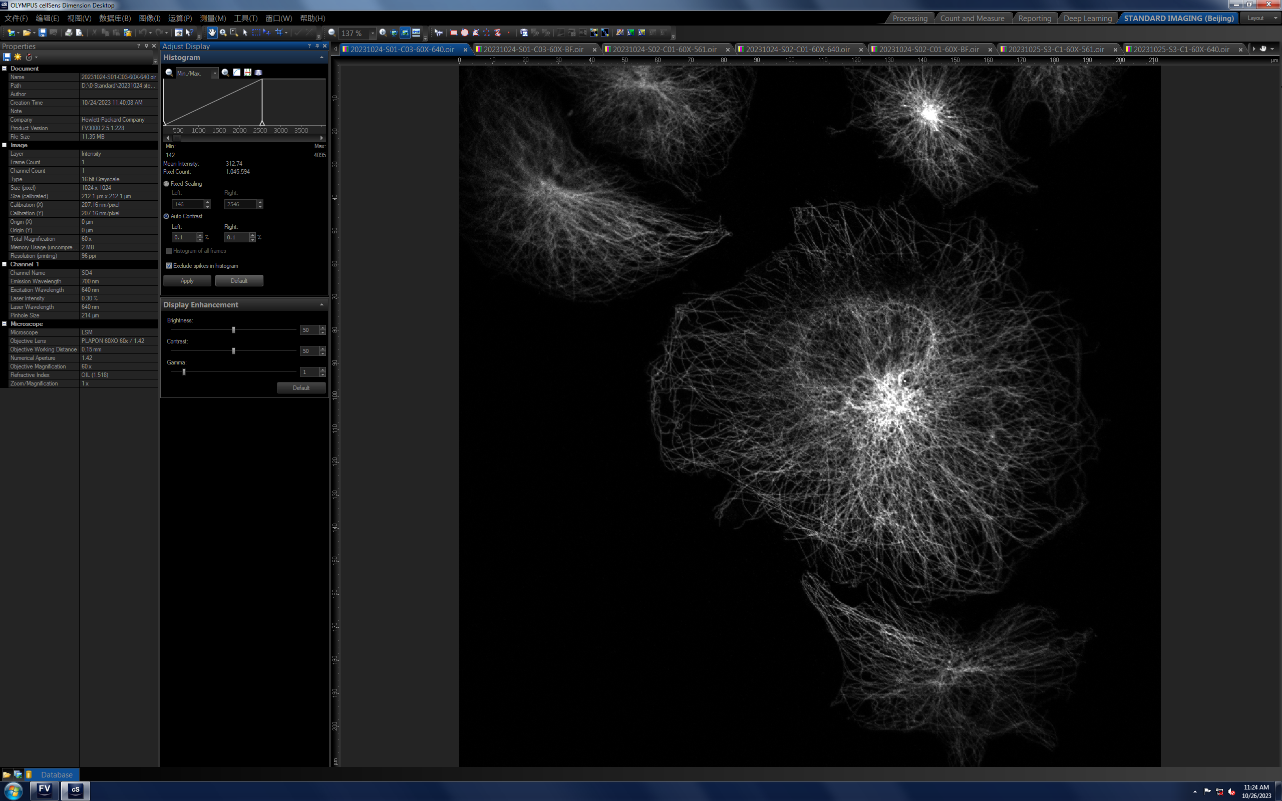Select the Auto Contrast radio button
Image resolution: width=1282 pixels, height=801 pixels.
[166, 216]
